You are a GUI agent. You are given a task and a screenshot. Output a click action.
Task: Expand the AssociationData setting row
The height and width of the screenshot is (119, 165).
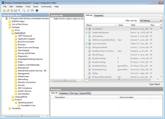86,44
